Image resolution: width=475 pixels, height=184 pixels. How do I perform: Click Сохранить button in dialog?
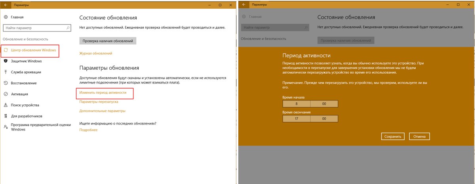pyautogui.click(x=393, y=136)
